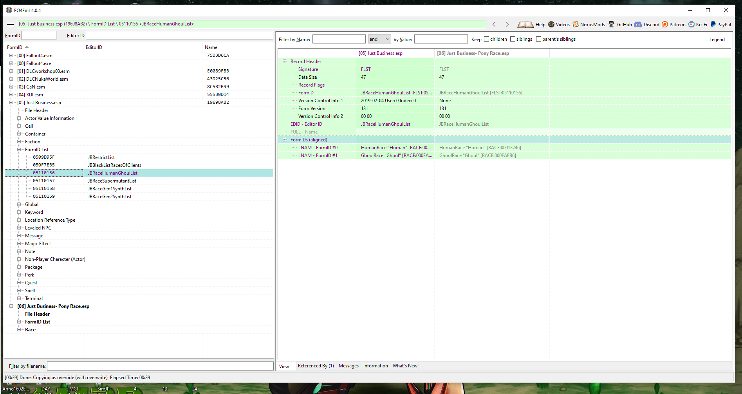Screen dimensions: 742x394
Task: Toggle the Keep children checkbox
Action: tap(486, 39)
